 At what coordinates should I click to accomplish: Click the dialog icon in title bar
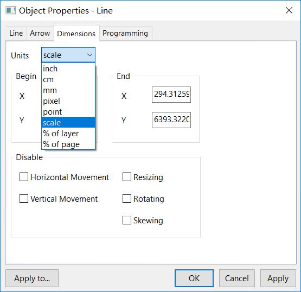pyautogui.click(x=10, y=10)
